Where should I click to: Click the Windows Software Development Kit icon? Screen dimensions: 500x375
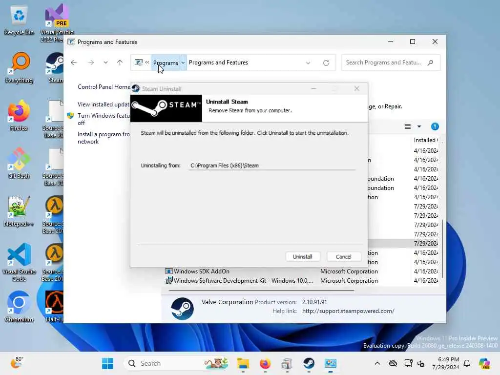click(168, 281)
